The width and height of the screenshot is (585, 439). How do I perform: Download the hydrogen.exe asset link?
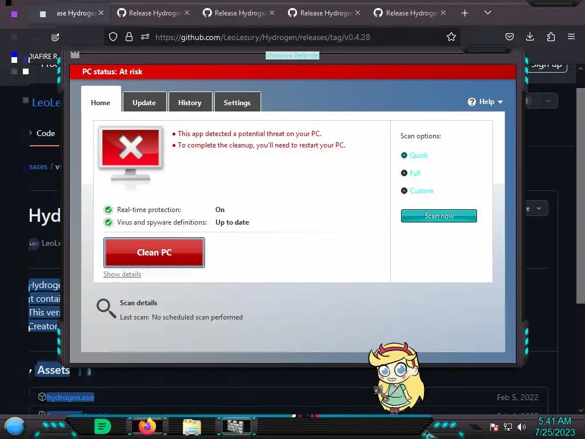click(x=70, y=397)
